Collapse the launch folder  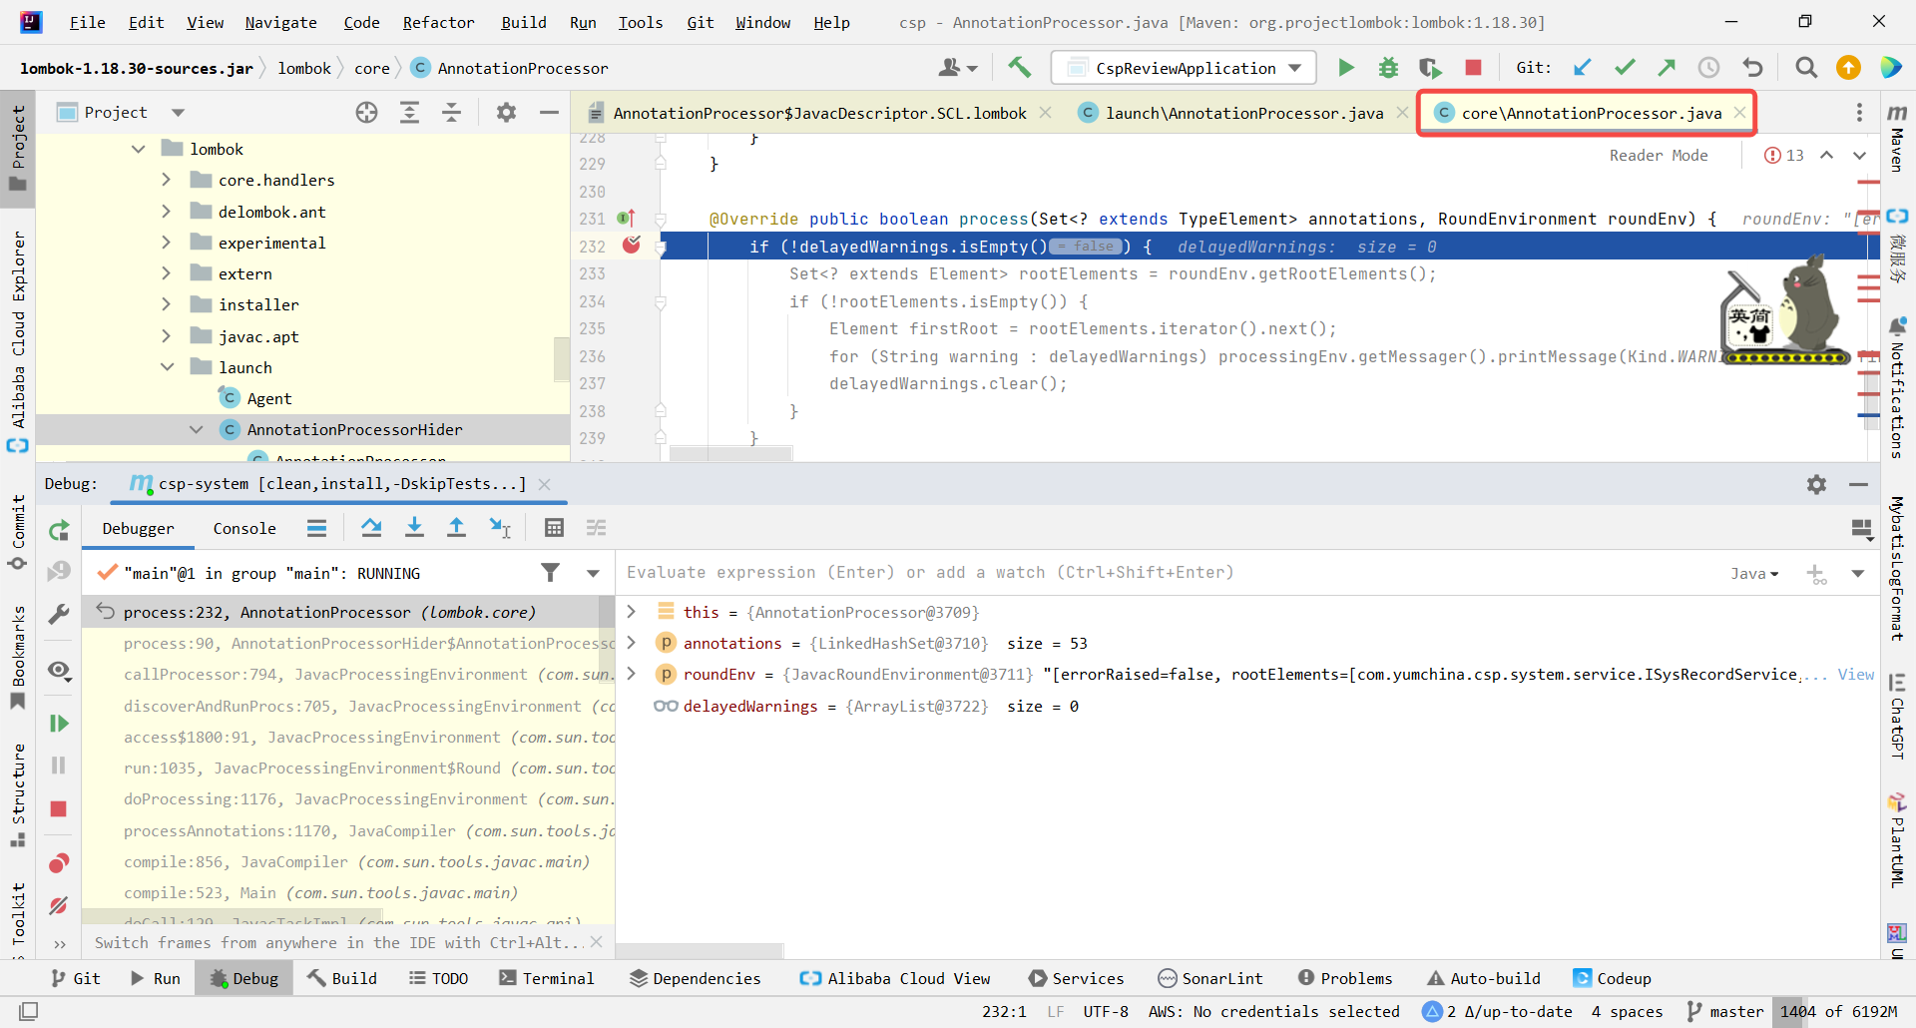pyautogui.click(x=167, y=367)
